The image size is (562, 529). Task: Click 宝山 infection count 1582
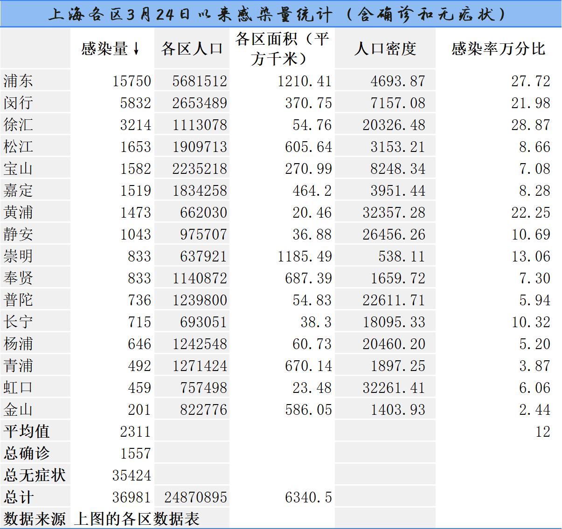click(136, 169)
